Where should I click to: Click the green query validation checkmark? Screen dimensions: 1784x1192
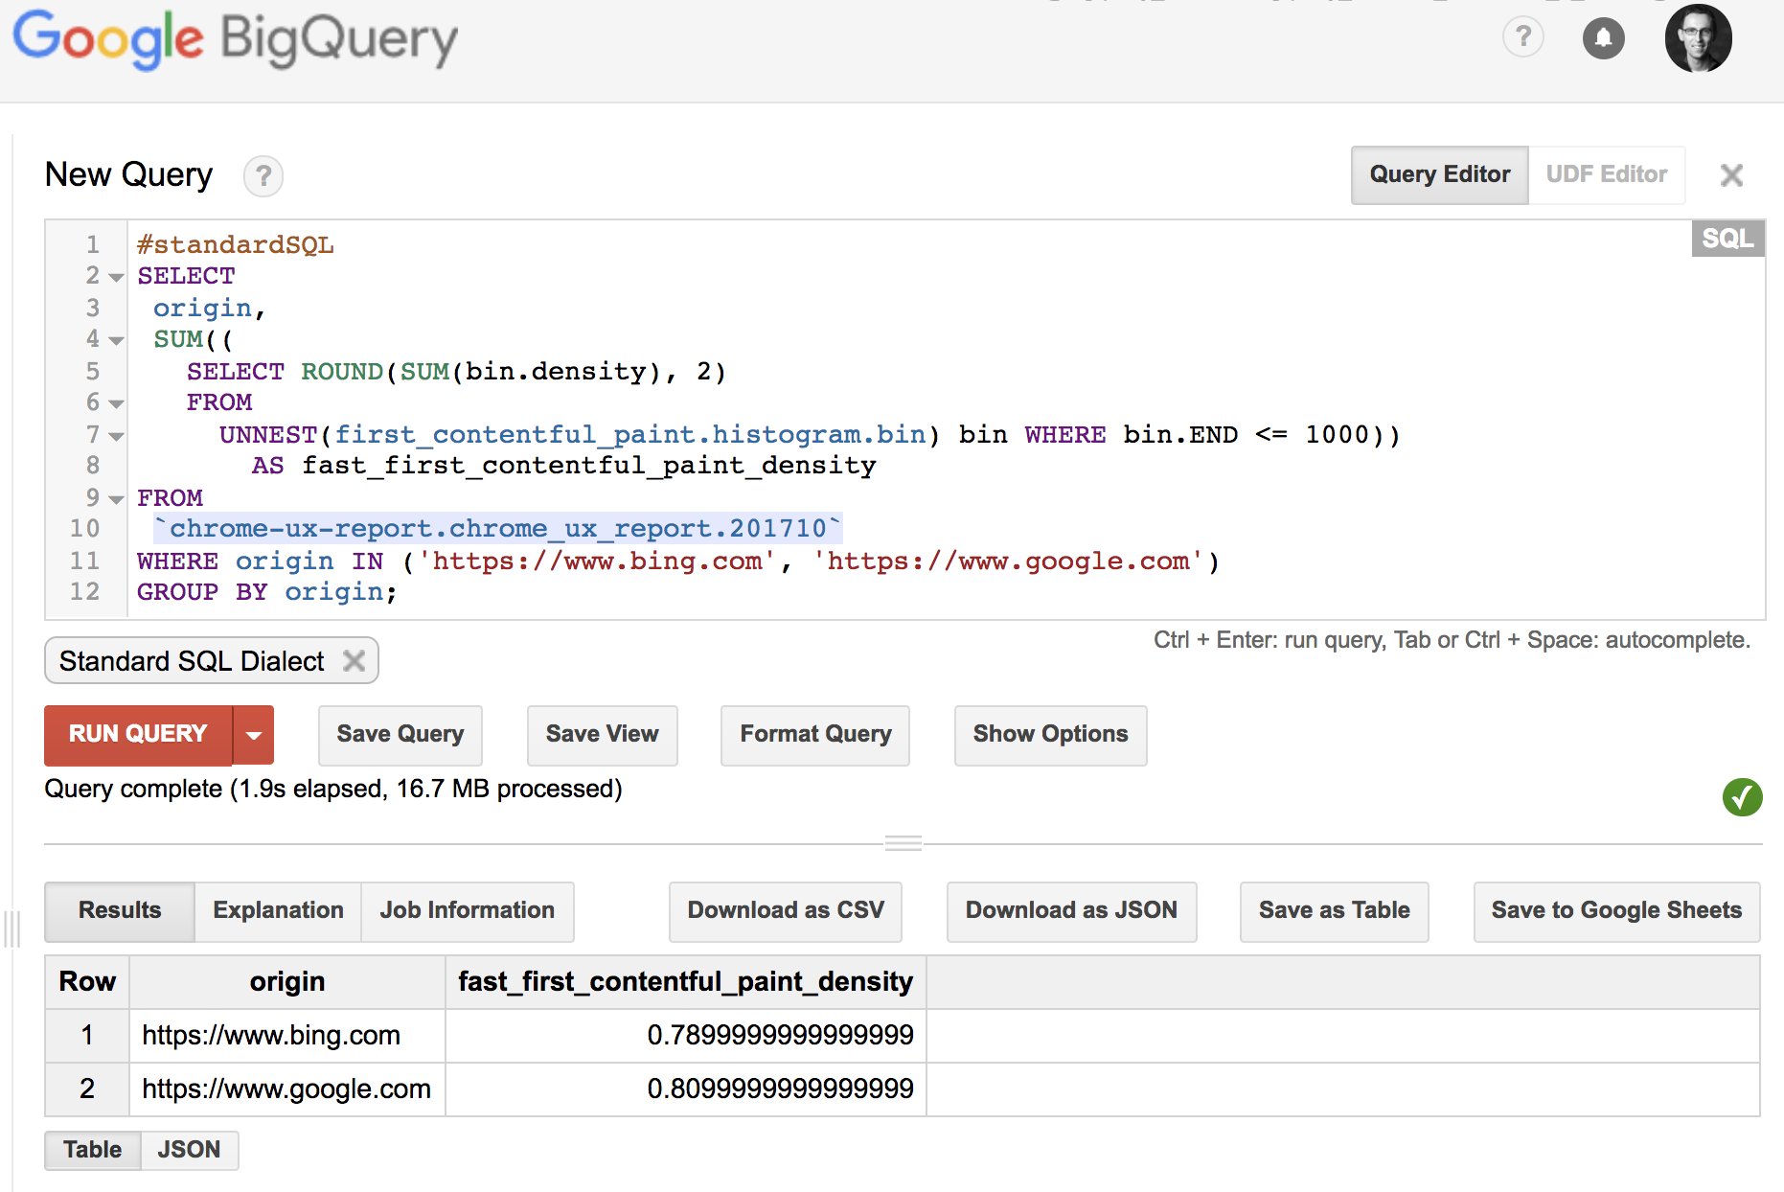[x=1742, y=796]
